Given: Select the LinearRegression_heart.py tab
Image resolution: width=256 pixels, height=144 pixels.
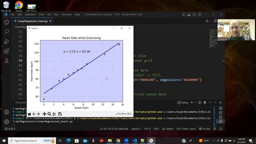Looking at the screenshot, I should (33, 21).
